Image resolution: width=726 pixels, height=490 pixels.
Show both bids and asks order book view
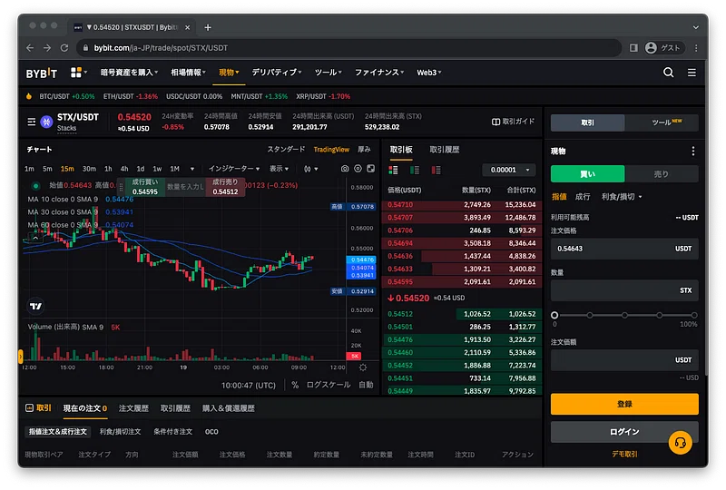pos(394,170)
